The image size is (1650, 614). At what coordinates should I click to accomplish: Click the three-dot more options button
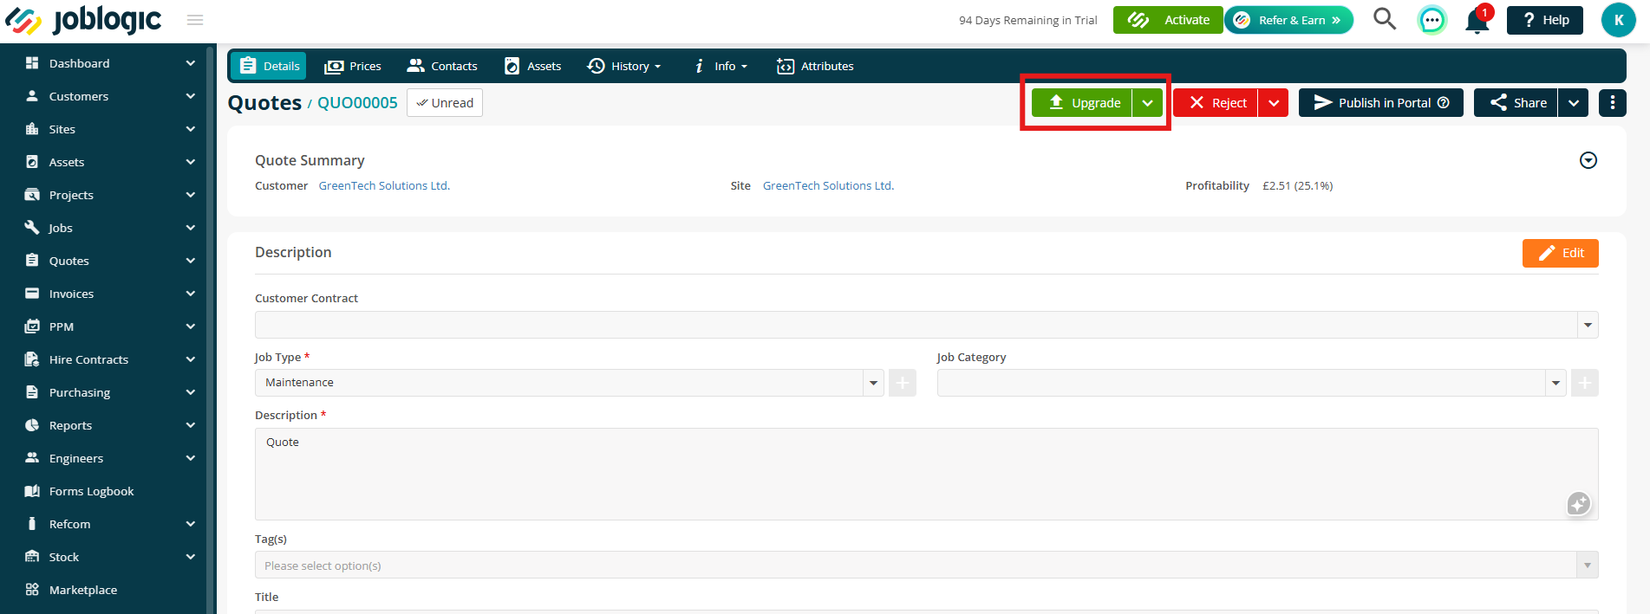1612,103
